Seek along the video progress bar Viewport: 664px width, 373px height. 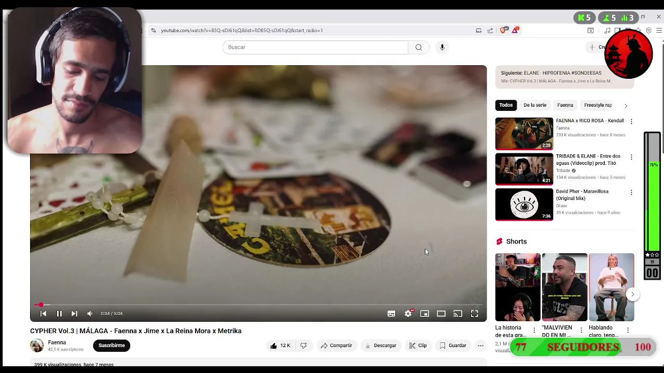click(258, 305)
